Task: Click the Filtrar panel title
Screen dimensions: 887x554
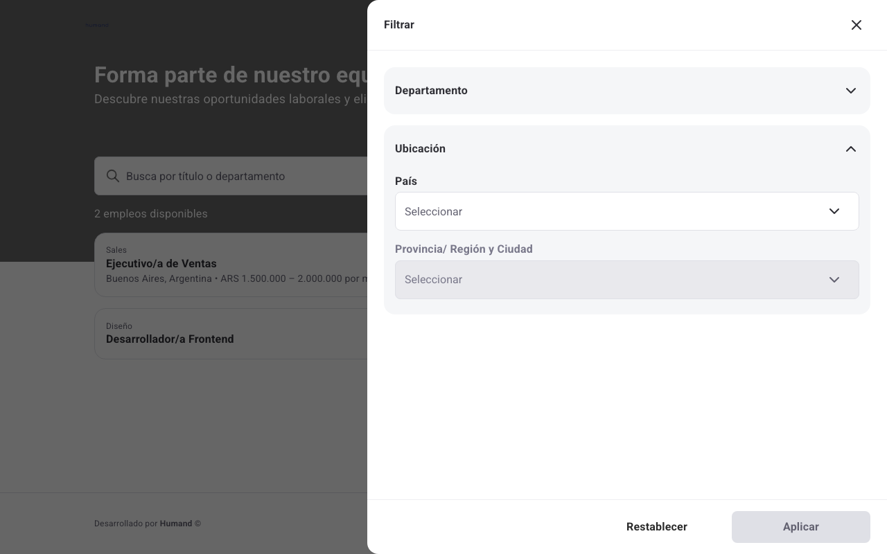Action: [399, 25]
